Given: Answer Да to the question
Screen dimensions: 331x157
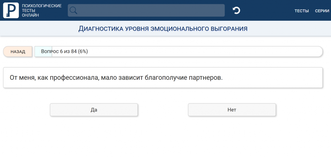Looking at the screenshot, I should (x=94, y=110).
